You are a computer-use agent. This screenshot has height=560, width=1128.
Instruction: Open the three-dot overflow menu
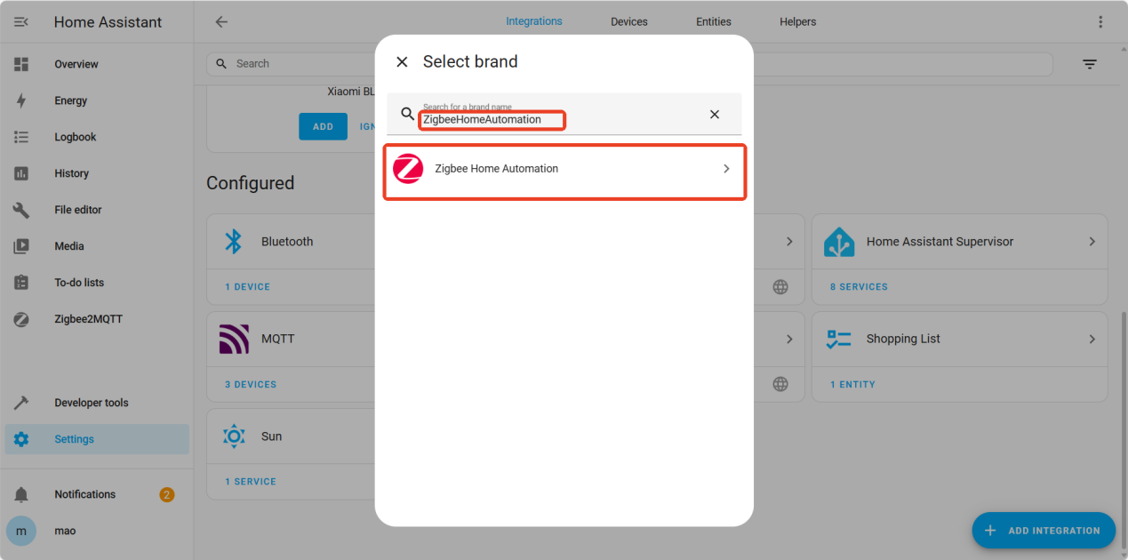pos(1102,22)
